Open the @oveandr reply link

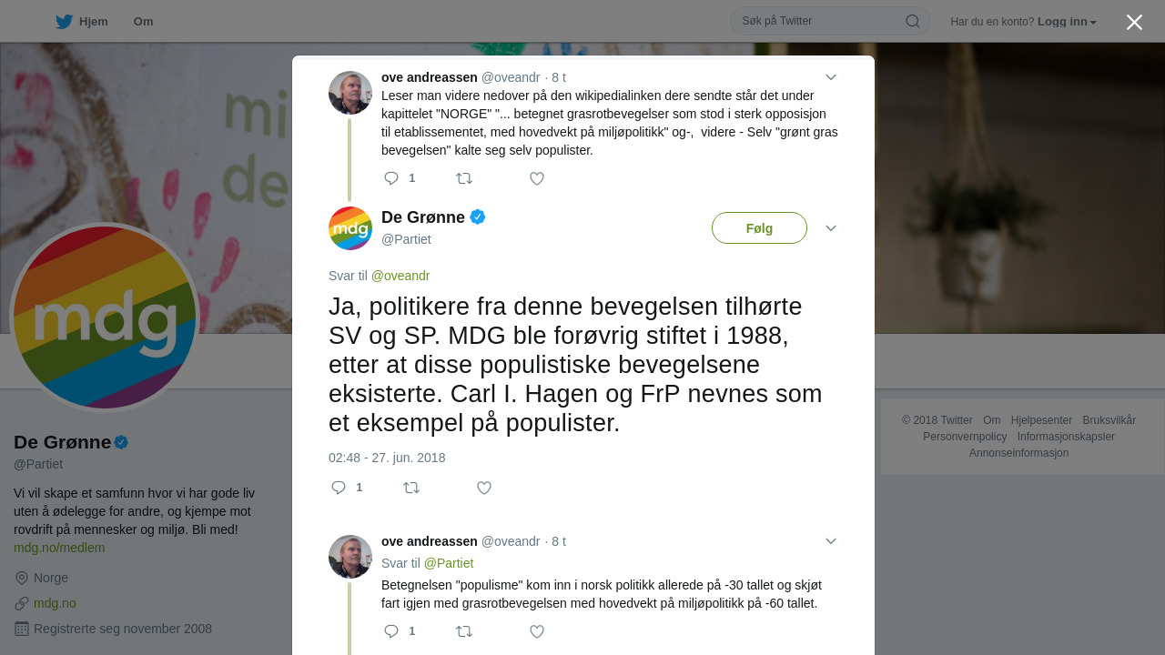400,276
